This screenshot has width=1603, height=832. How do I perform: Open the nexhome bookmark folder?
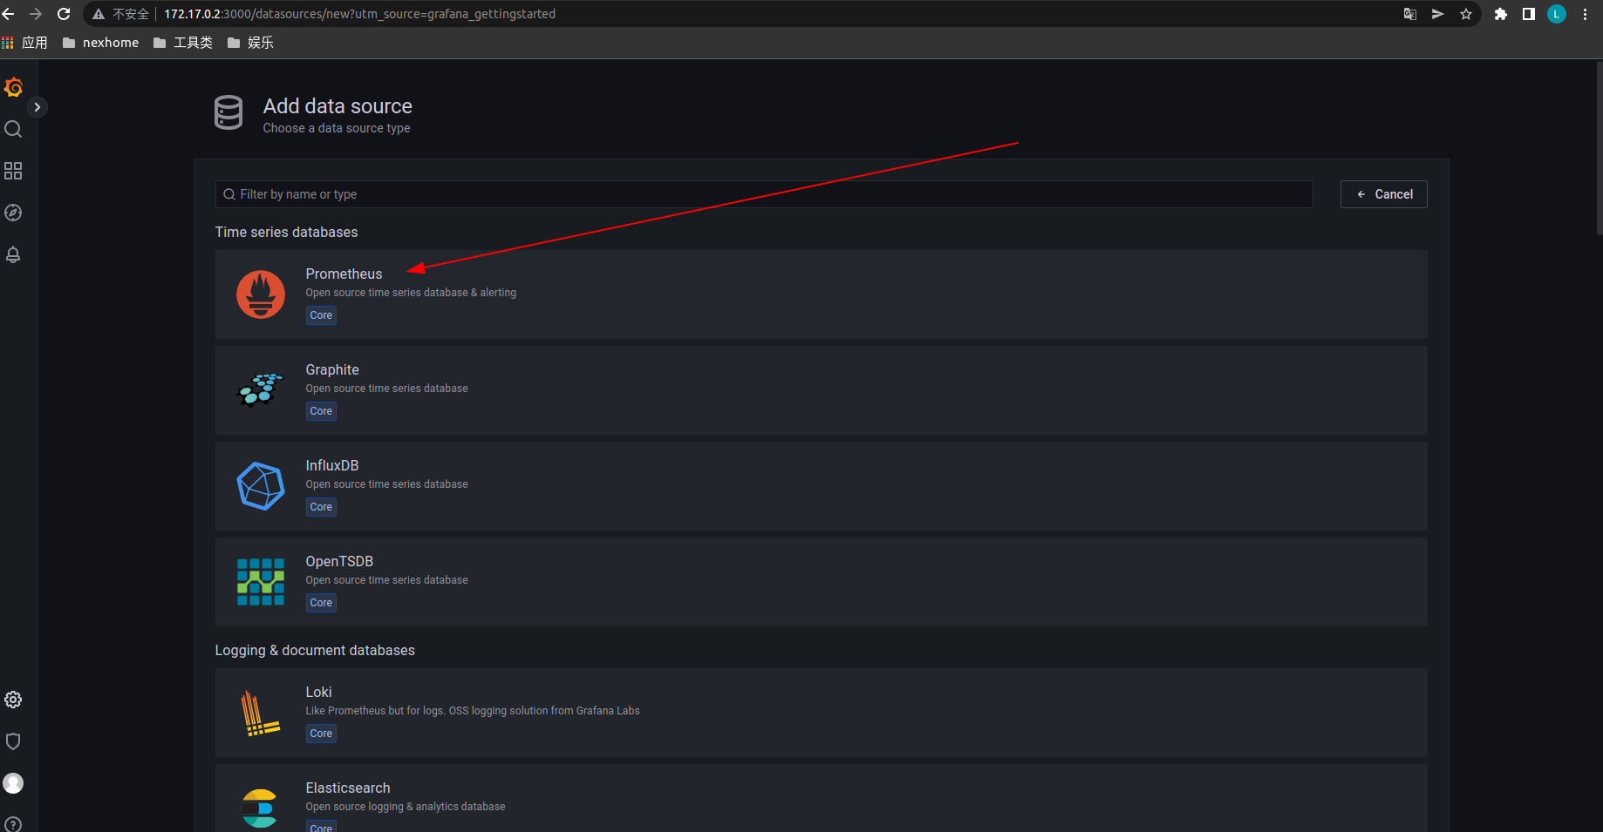101,43
